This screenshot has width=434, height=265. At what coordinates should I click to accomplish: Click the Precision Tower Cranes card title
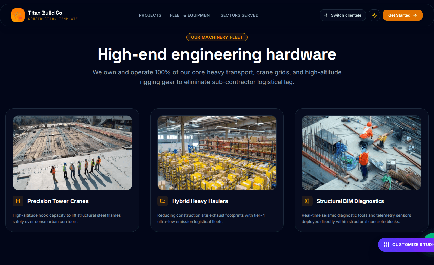tap(58, 201)
